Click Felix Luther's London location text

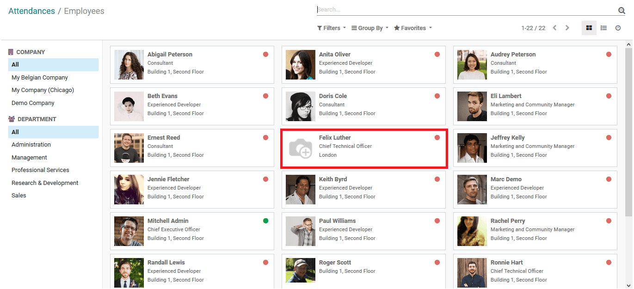point(328,155)
